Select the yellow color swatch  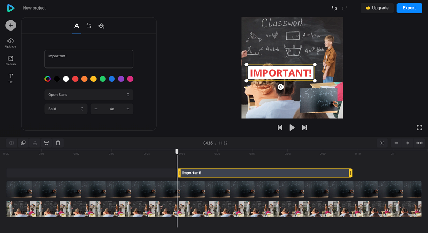(94, 79)
